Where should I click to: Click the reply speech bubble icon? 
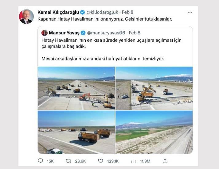[x=40, y=161]
